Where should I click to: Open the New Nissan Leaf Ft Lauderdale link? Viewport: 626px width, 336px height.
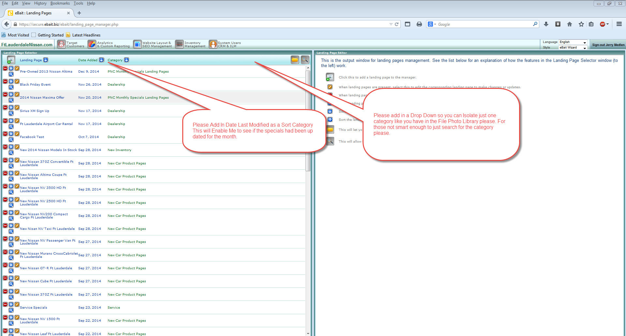point(45,334)
